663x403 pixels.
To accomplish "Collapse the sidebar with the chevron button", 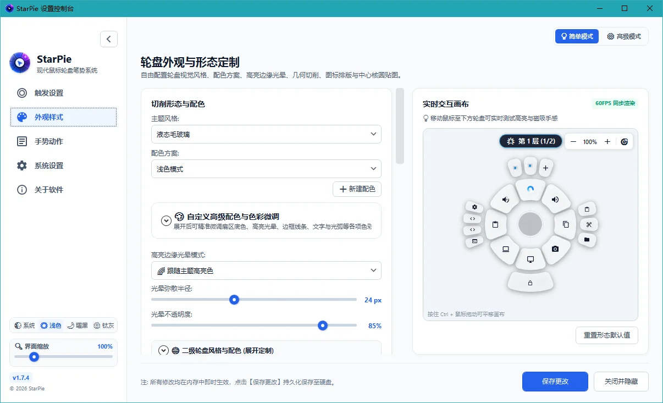I will [109, 39].
